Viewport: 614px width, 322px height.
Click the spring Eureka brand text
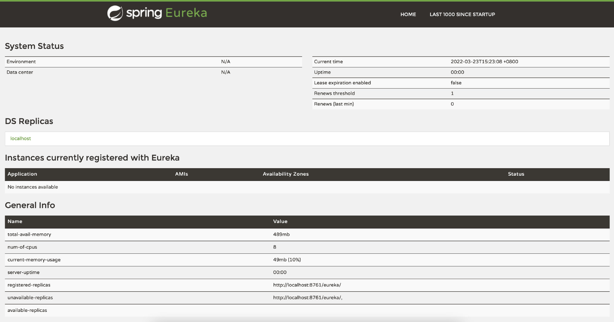(166, 13)
